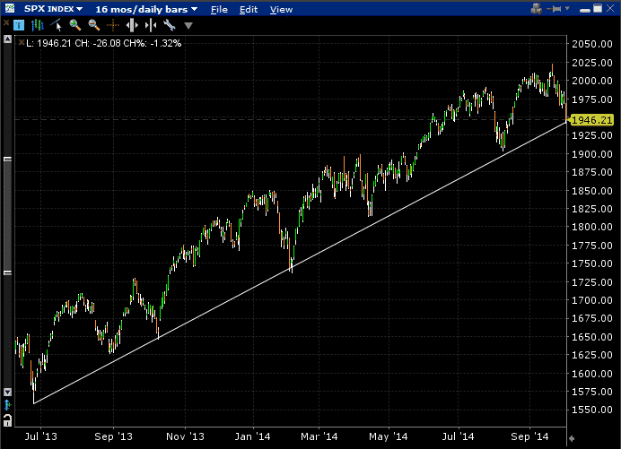This screenshot has width=621, height=449.
Task: Toggle the orange crosshair tool
Action: pyautogui.click(x=113, y=26)
